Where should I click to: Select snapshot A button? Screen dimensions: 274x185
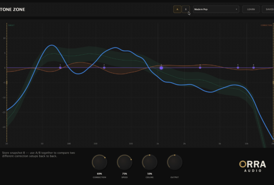pos(177,9)
